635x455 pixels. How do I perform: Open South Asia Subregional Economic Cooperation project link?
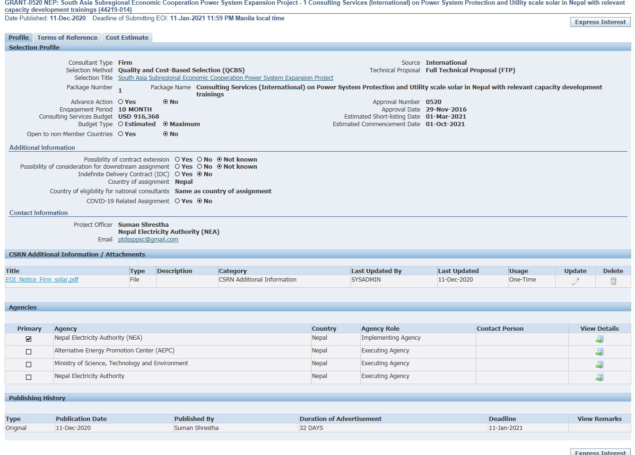pos(226,77)
